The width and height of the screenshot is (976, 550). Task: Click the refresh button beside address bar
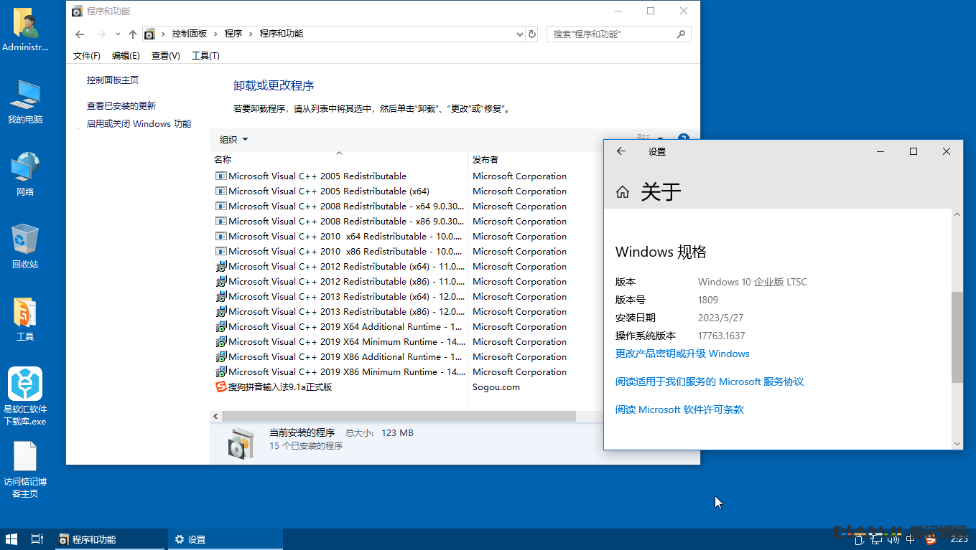coord(532,34)
